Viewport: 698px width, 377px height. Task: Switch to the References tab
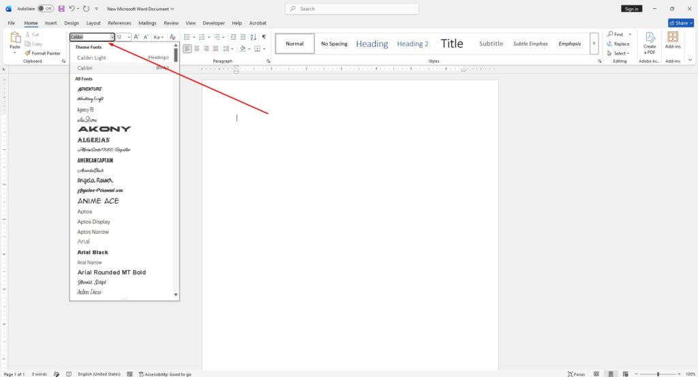pos(119,23)
